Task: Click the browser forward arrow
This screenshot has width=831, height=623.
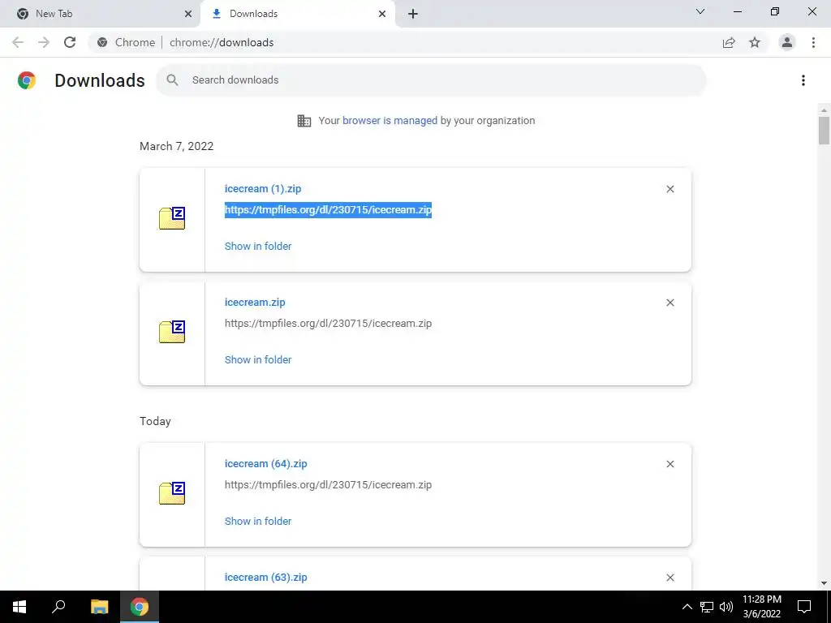Action: pyautogui.click(x=44, y=42)
